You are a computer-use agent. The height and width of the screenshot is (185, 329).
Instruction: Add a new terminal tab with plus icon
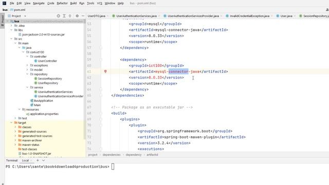point(38,160)
